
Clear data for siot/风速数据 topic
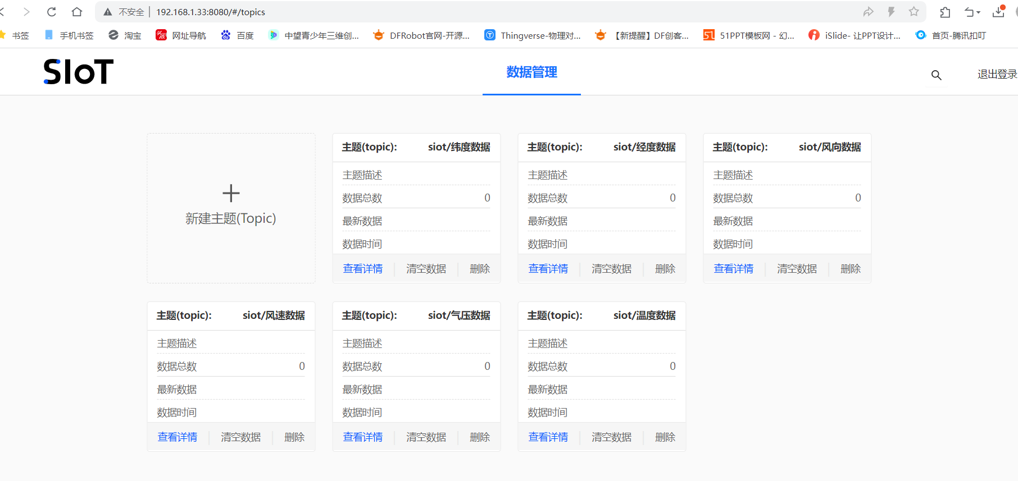click(x=241, y=437)
